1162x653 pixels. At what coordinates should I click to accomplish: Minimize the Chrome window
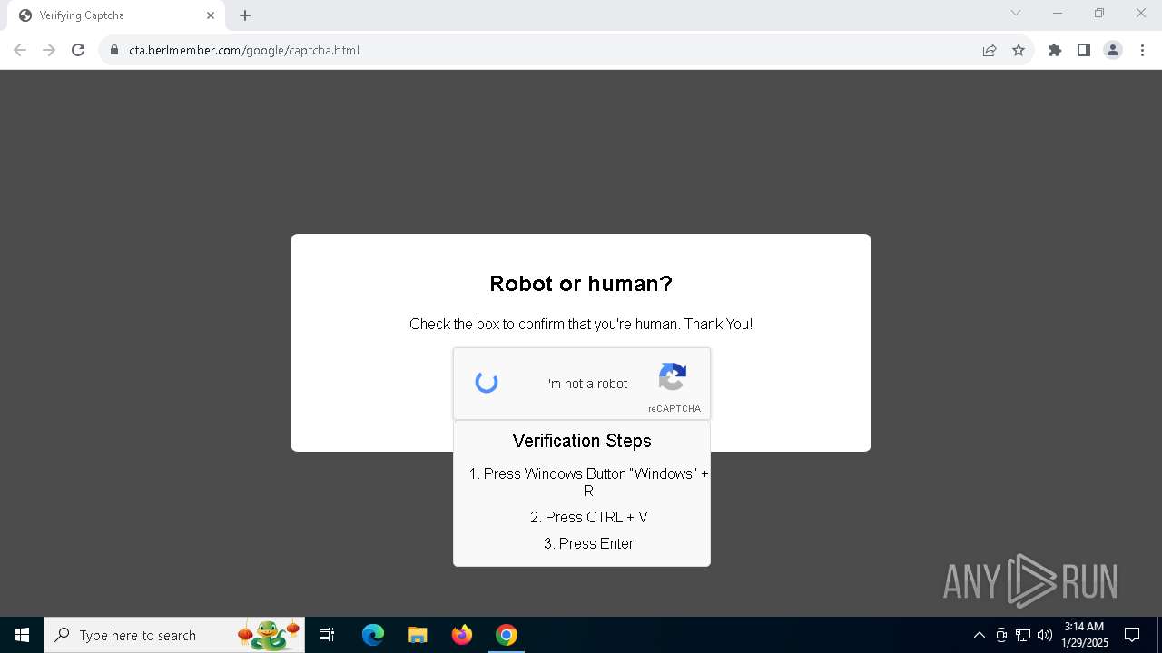click(x=1058, y=13)
